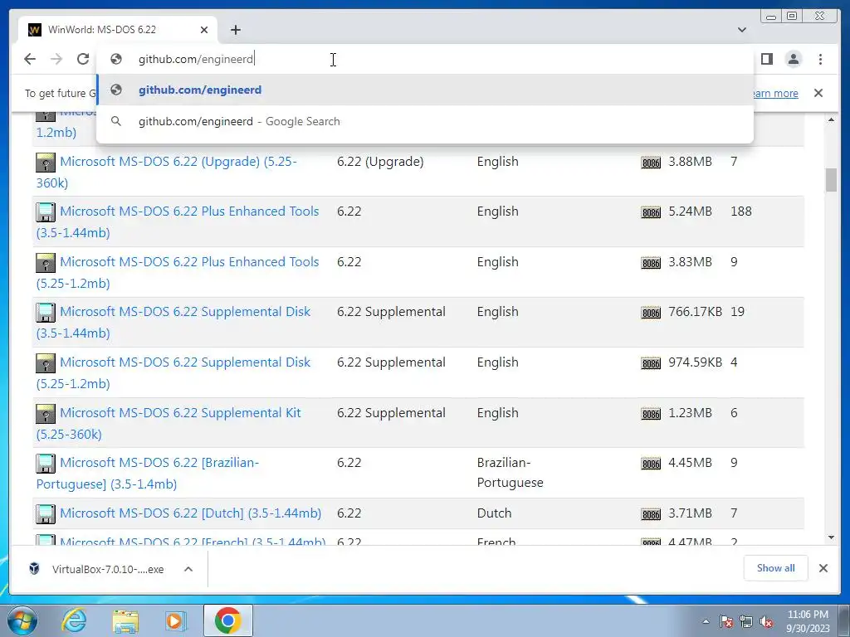Open the Windows Start menu

22,620
